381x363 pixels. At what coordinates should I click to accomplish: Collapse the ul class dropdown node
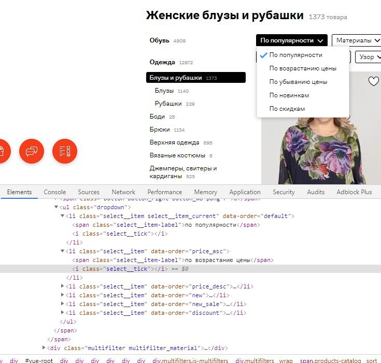tap(56, 207)
